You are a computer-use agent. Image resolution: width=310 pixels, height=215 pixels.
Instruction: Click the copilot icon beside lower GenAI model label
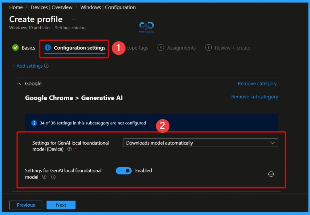pyautogui.click(x=44, y=177)
